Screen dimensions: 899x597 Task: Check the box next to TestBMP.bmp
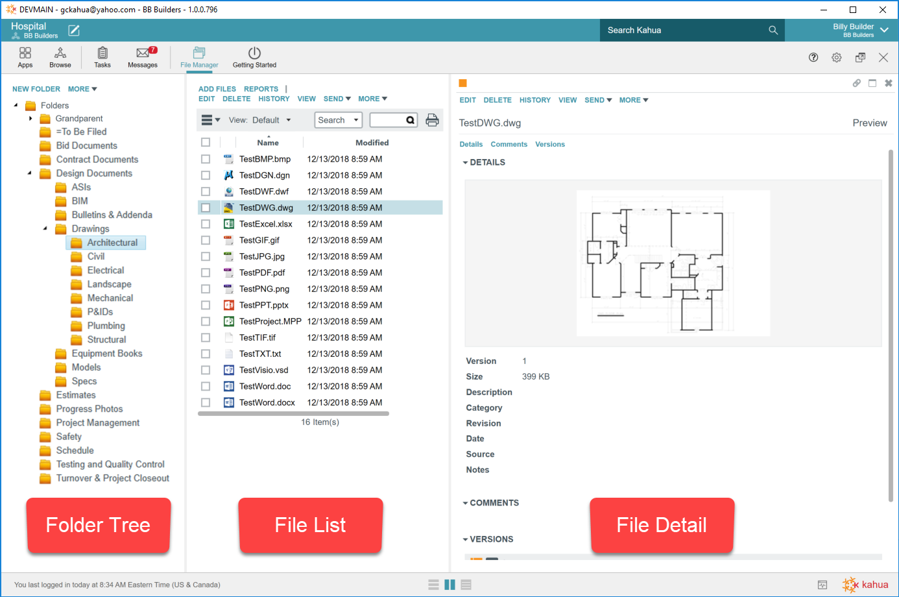tap(206, 159)
